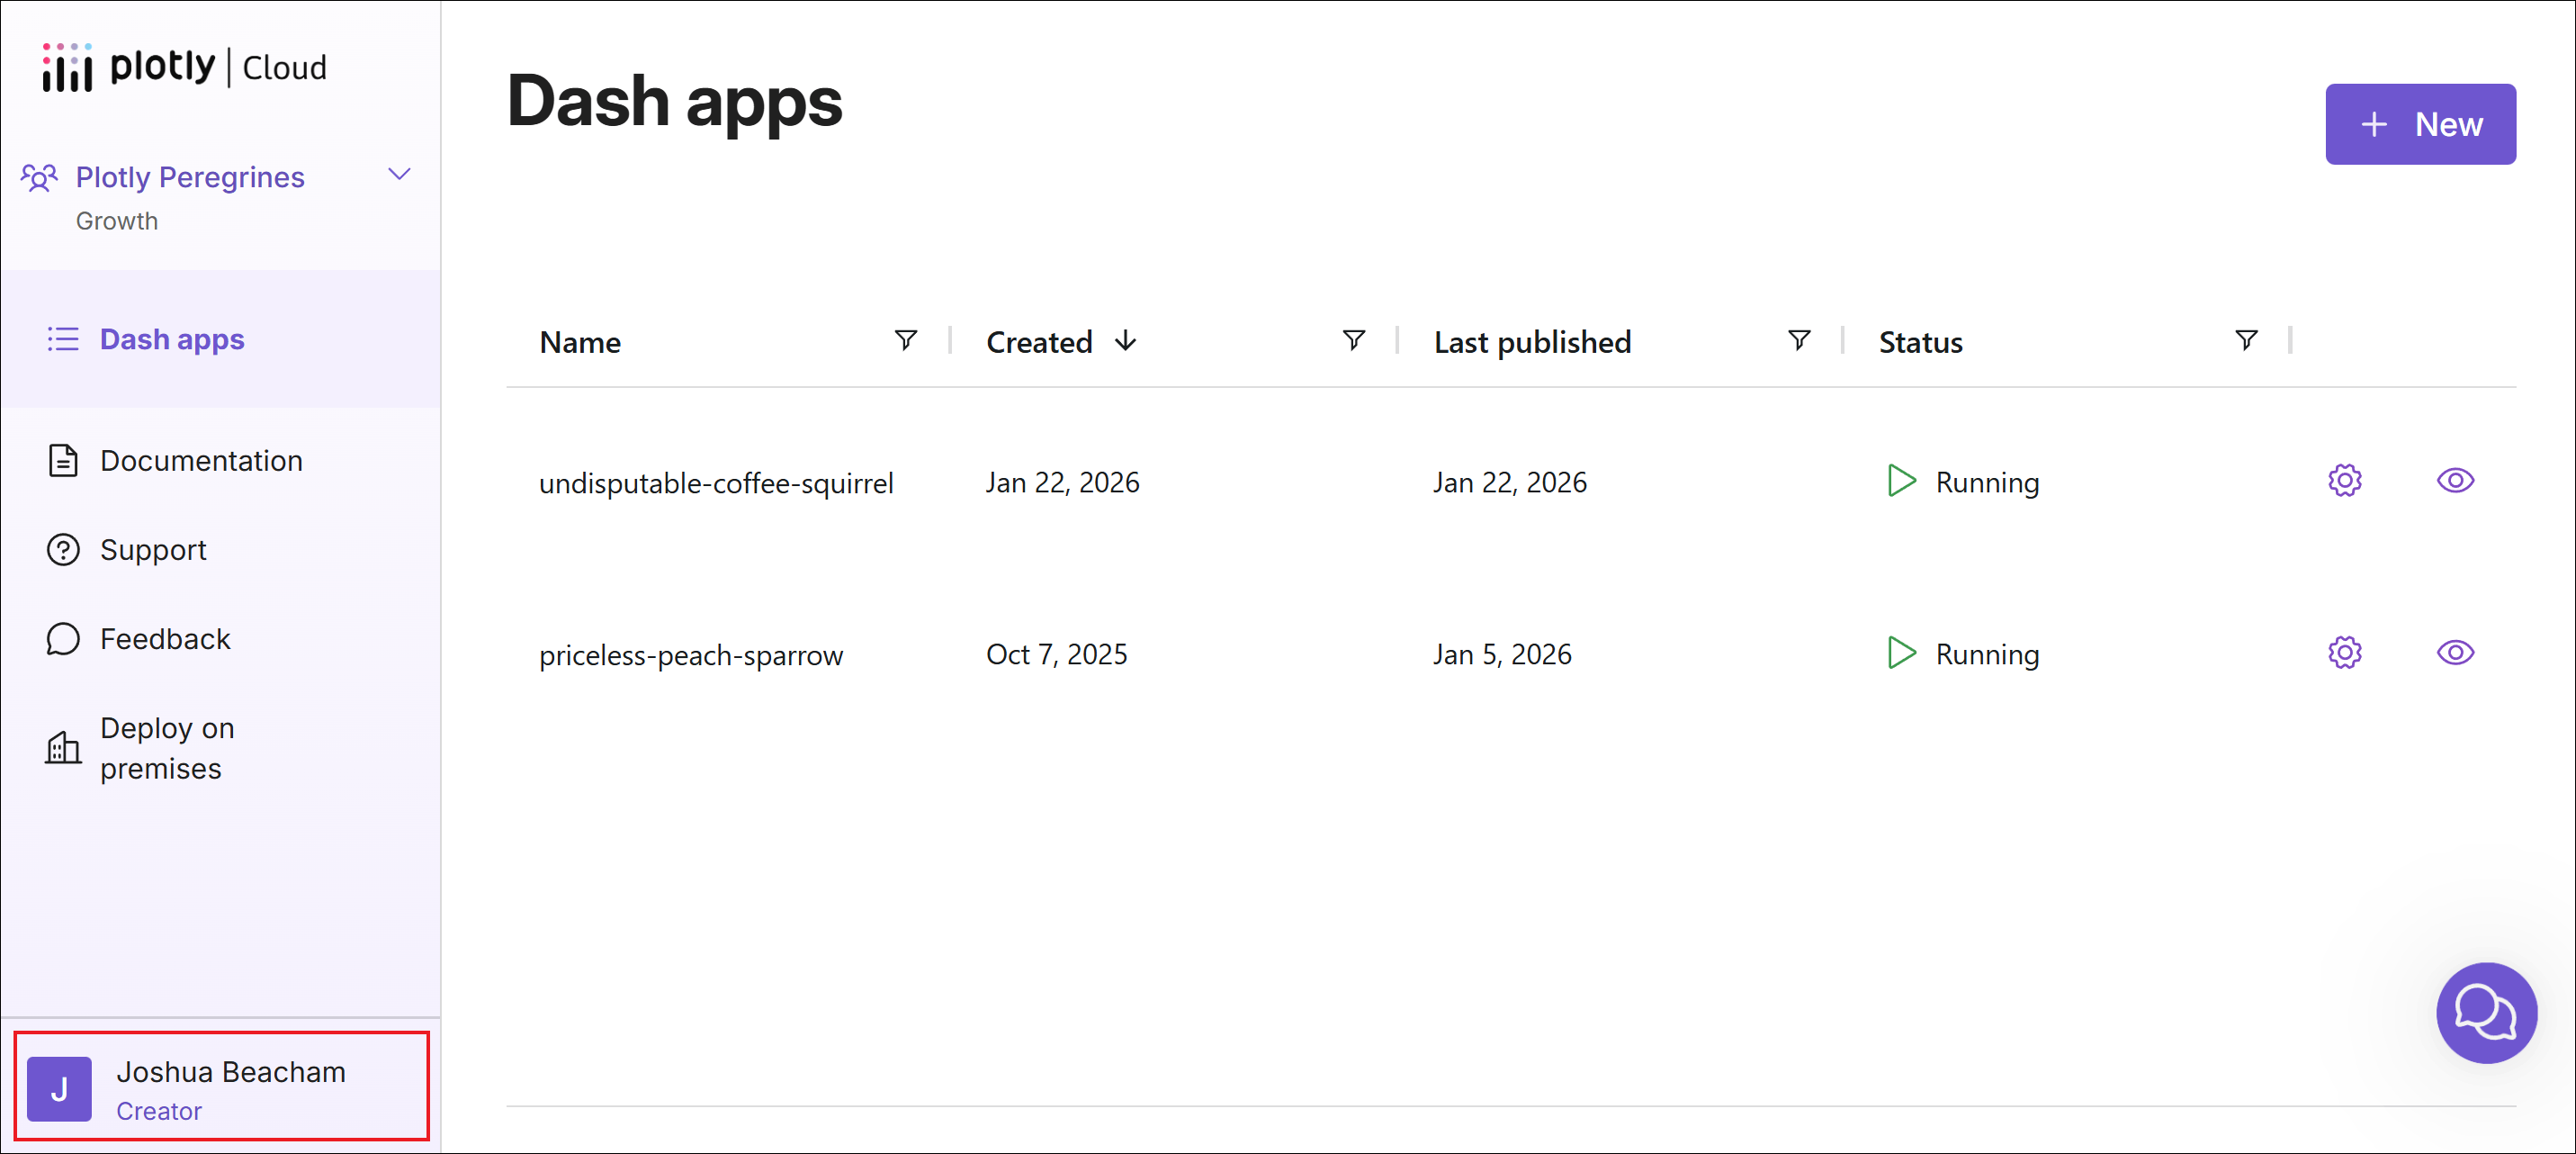Click the Running status icon for priceless-peach-sparrow

pos(1900,654)
